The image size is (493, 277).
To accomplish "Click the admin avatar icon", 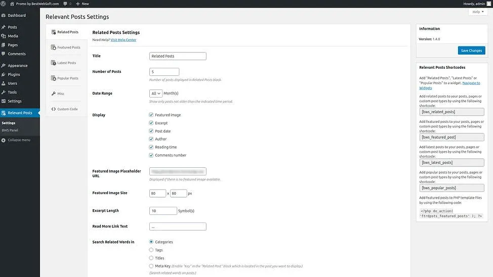I will [x=488, y=4].
